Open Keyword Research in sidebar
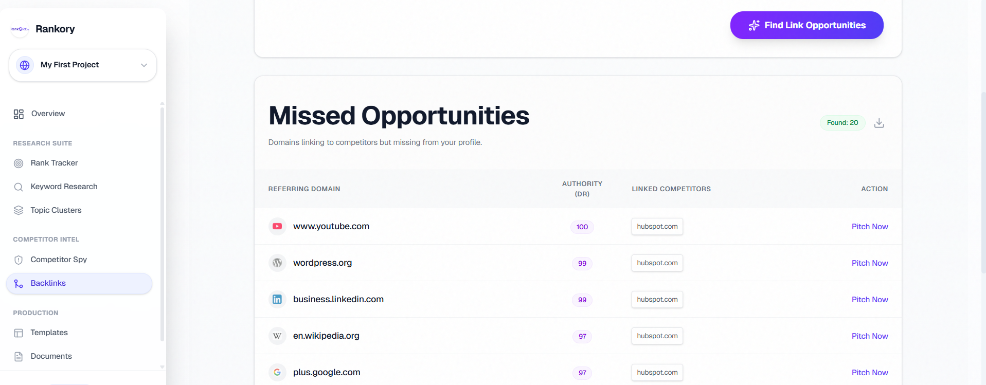Image resolution: width=986 pixels, height=385 pixels. pos(64,187)
